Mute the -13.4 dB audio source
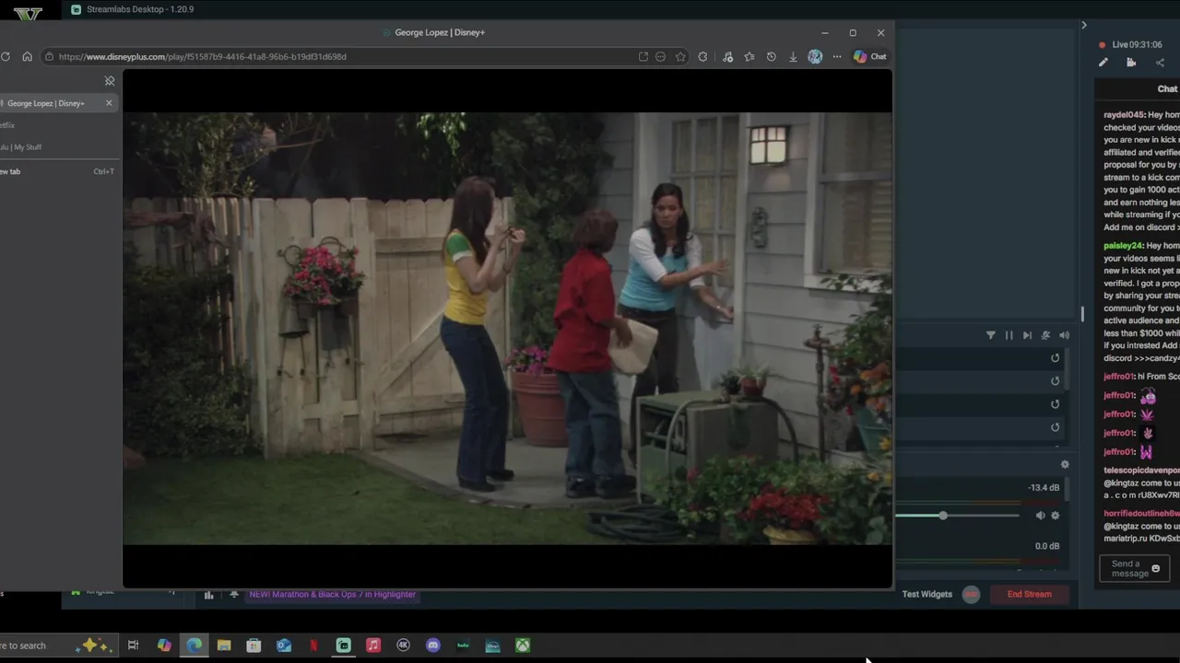Image resolution: width=1180 pixels, height=663 pixels. click(1040, 516)
